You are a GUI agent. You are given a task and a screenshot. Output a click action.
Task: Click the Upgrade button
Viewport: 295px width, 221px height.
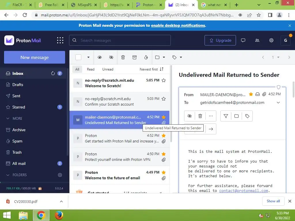[220, 40]
